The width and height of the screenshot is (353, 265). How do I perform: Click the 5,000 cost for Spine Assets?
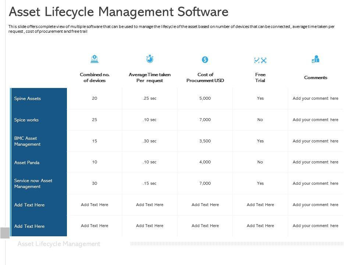(205, 98)
